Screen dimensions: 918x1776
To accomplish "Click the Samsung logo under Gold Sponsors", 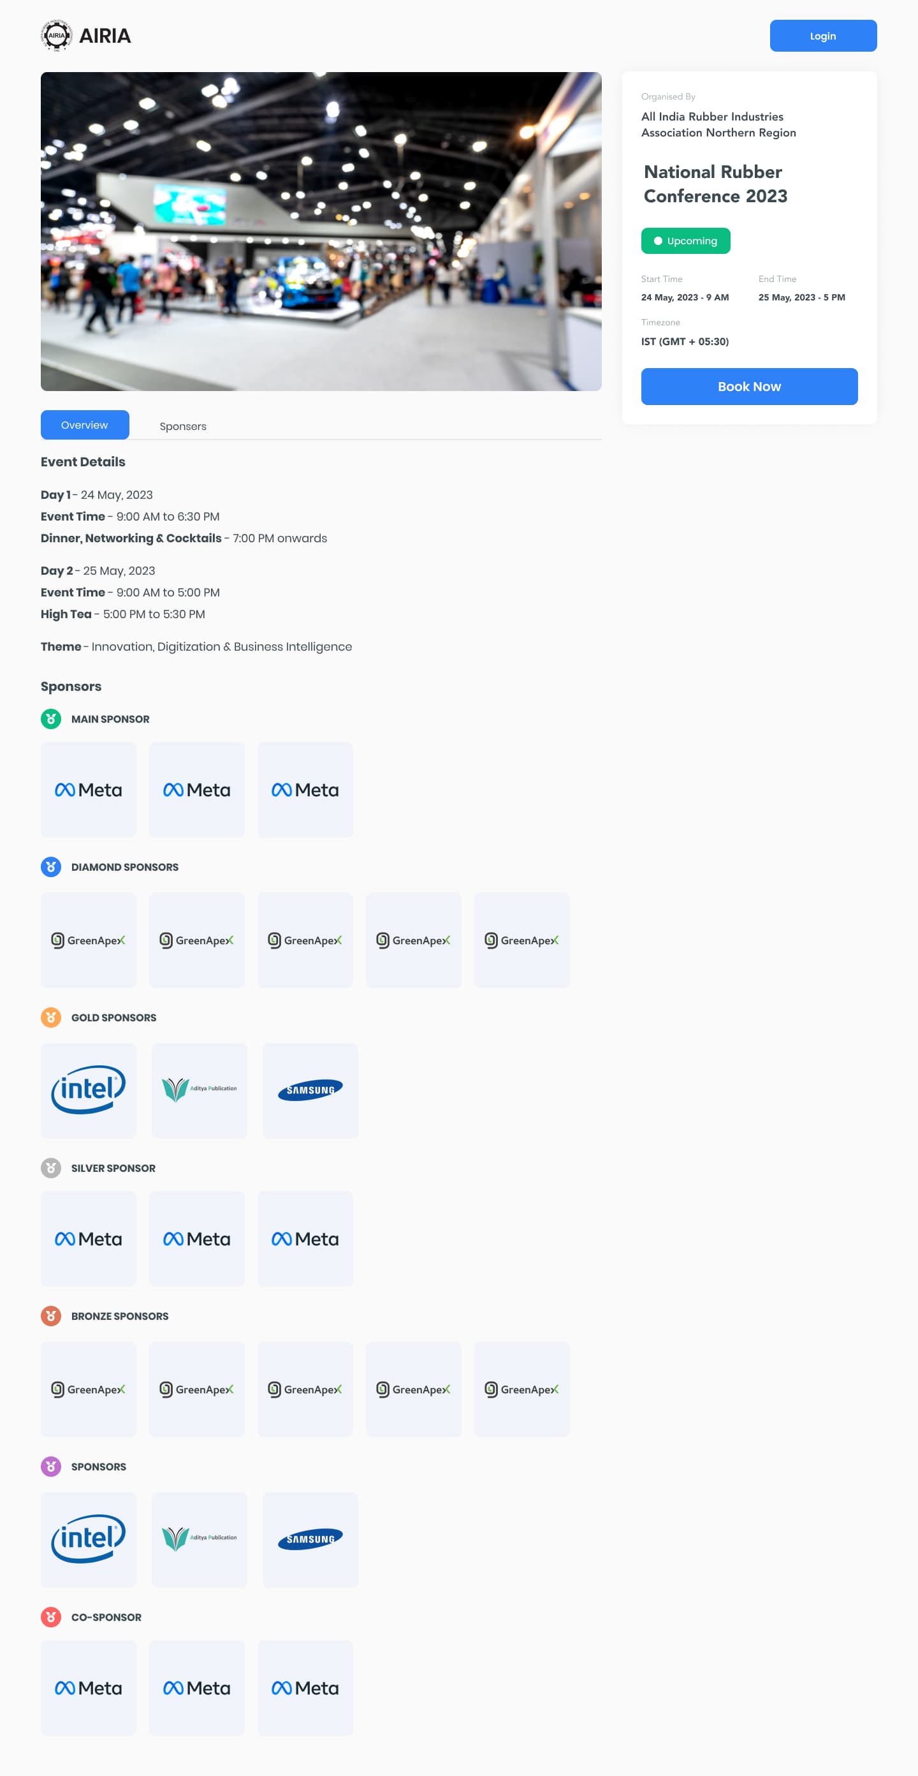I will pyautogui.click(x=310, y=1091).
